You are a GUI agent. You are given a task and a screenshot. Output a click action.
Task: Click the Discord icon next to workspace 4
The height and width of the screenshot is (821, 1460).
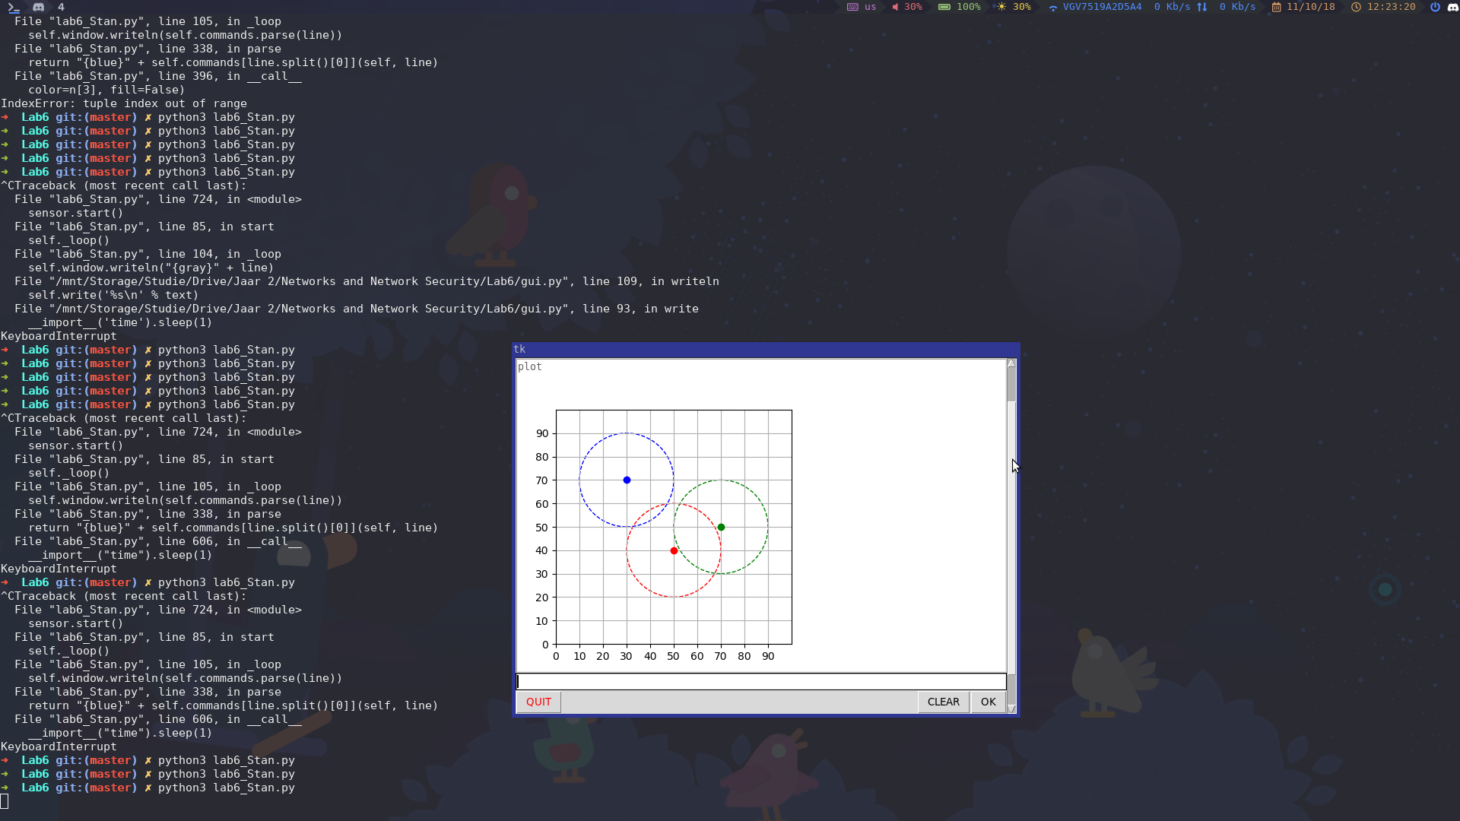(x=39, y=7)
